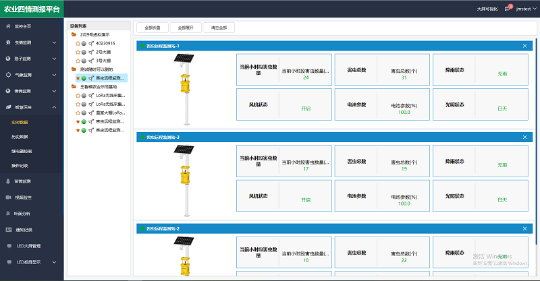Toggle the favorite star for 40230916
This screenshot has width=540, height=281.
tap(78, 43)
